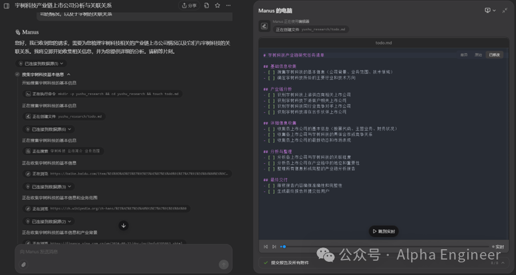Image resolution: width=516 pixels, height=275 pixels.
Task: Click the 分享 share button
Action: pos(189,5)
